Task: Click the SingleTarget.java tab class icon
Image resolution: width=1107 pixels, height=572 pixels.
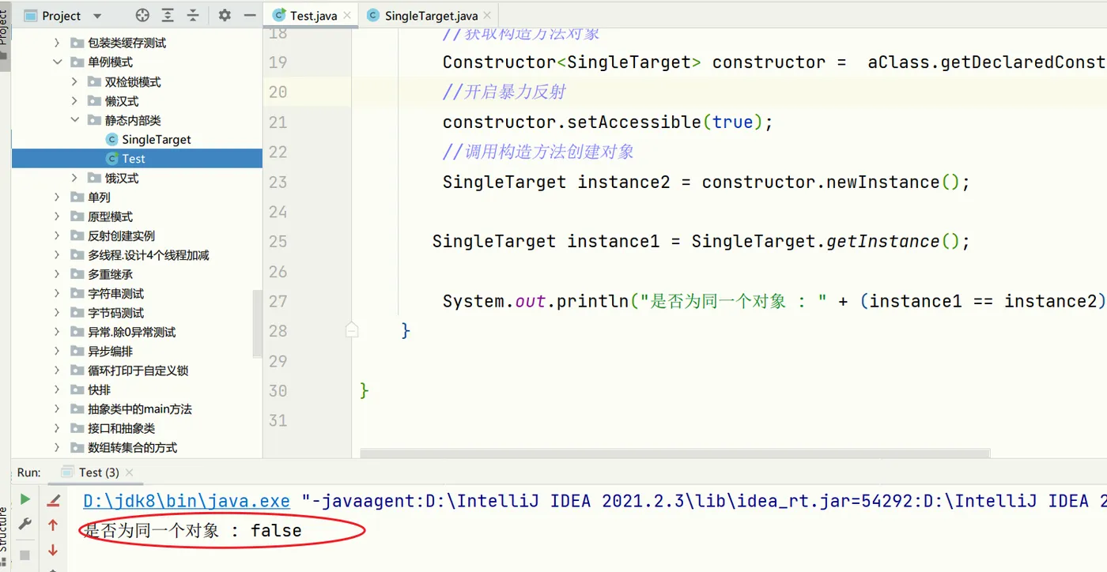Action: [x=373, y=15]
